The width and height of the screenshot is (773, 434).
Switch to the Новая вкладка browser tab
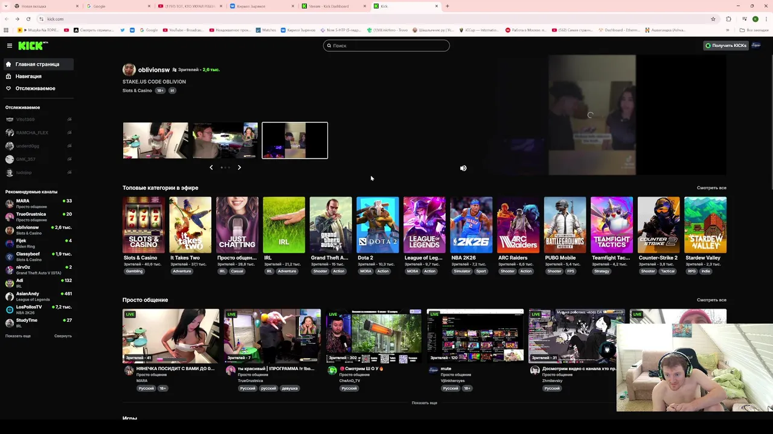point(47,6)
